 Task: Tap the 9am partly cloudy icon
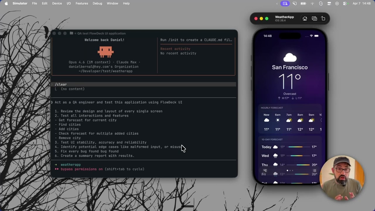point(311,120)
